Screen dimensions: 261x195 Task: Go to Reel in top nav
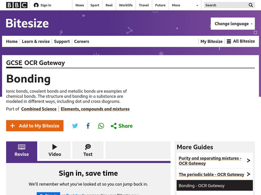click(109, 5)
